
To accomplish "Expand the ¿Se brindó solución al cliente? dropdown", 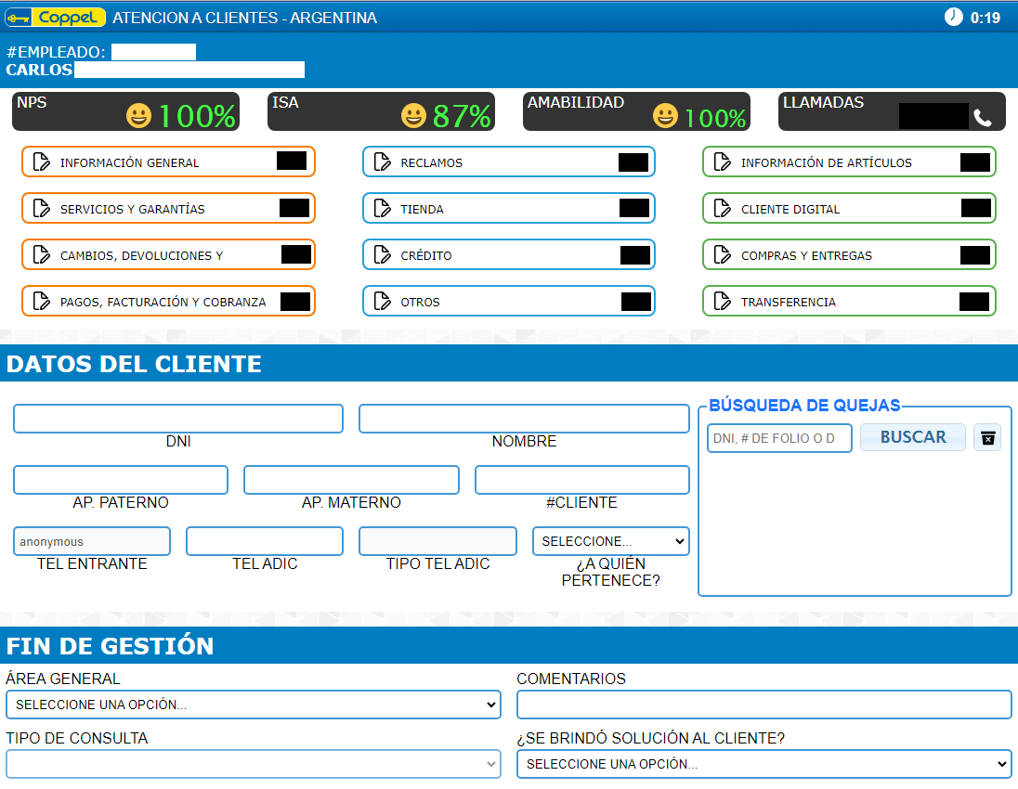I will pos(764,764).
